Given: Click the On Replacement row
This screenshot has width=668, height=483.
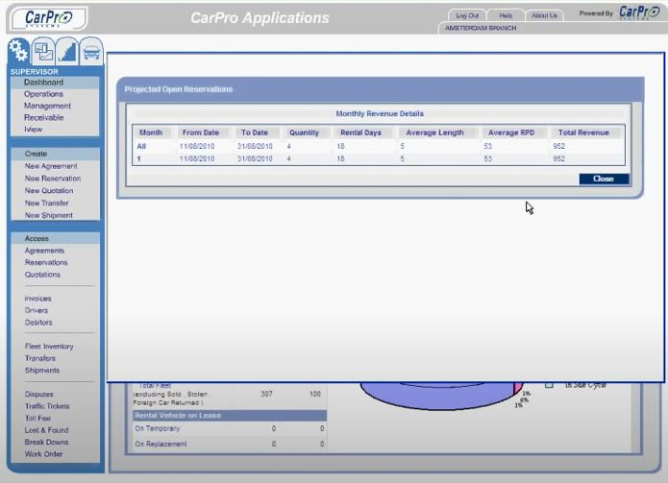Looking at the screenshot, I should (x=230, y=444).
